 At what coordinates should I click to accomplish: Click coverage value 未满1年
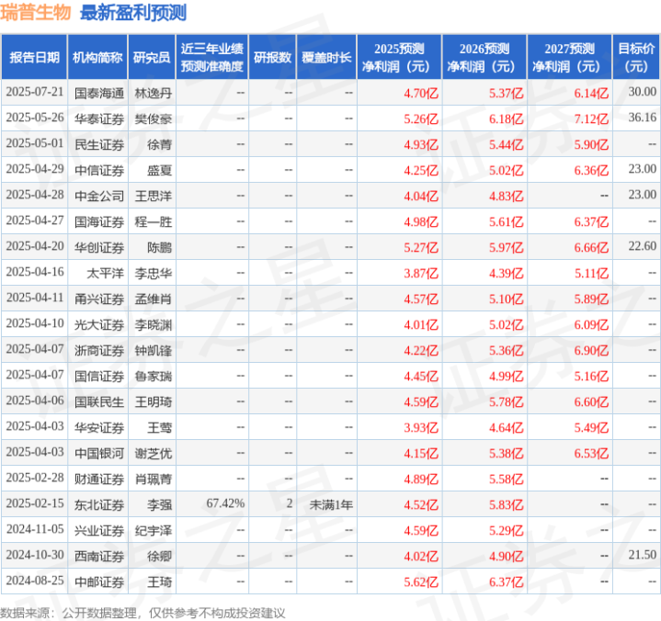point(331,504)
